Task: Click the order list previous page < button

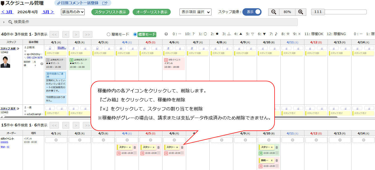Action: coord(66,125)
